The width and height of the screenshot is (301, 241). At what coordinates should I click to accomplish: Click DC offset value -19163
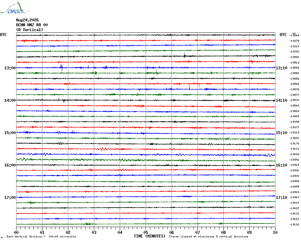click(x=294, y=219)
